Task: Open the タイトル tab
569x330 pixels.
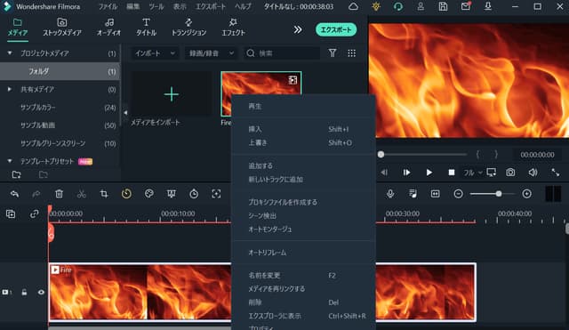Action: point(146,28)
